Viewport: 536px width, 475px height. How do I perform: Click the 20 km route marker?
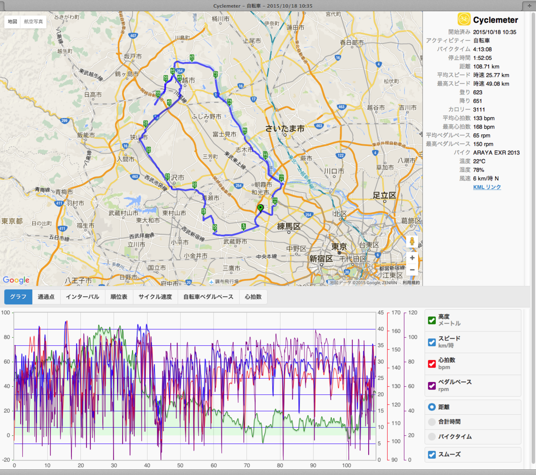click(194, 185)
